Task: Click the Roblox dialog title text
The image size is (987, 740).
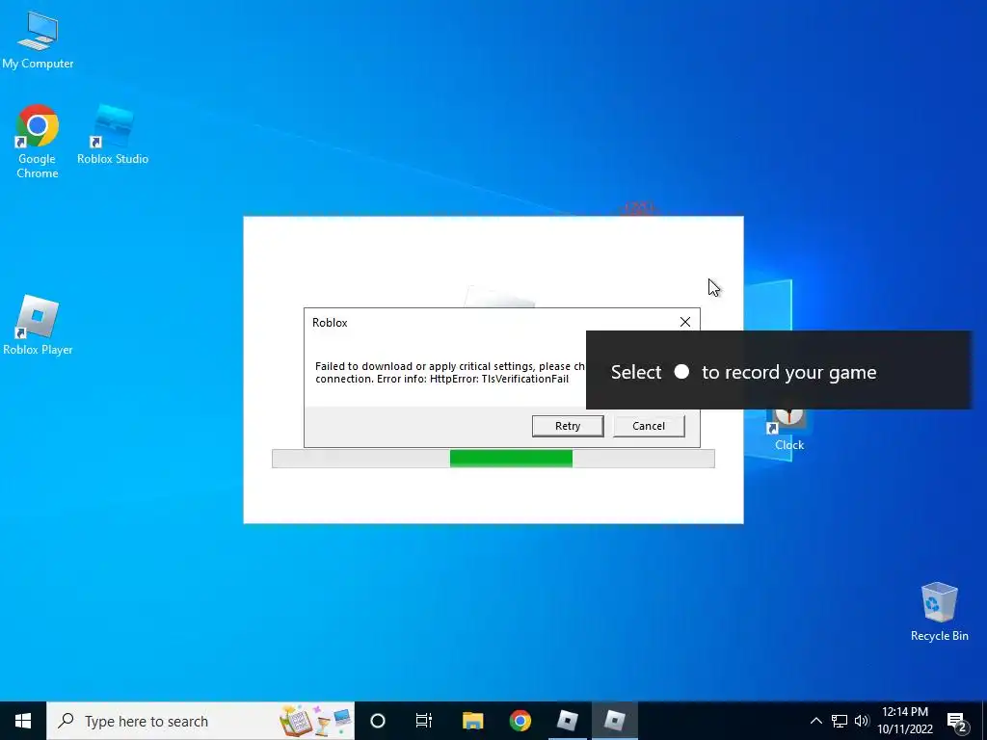Action: 330,322
